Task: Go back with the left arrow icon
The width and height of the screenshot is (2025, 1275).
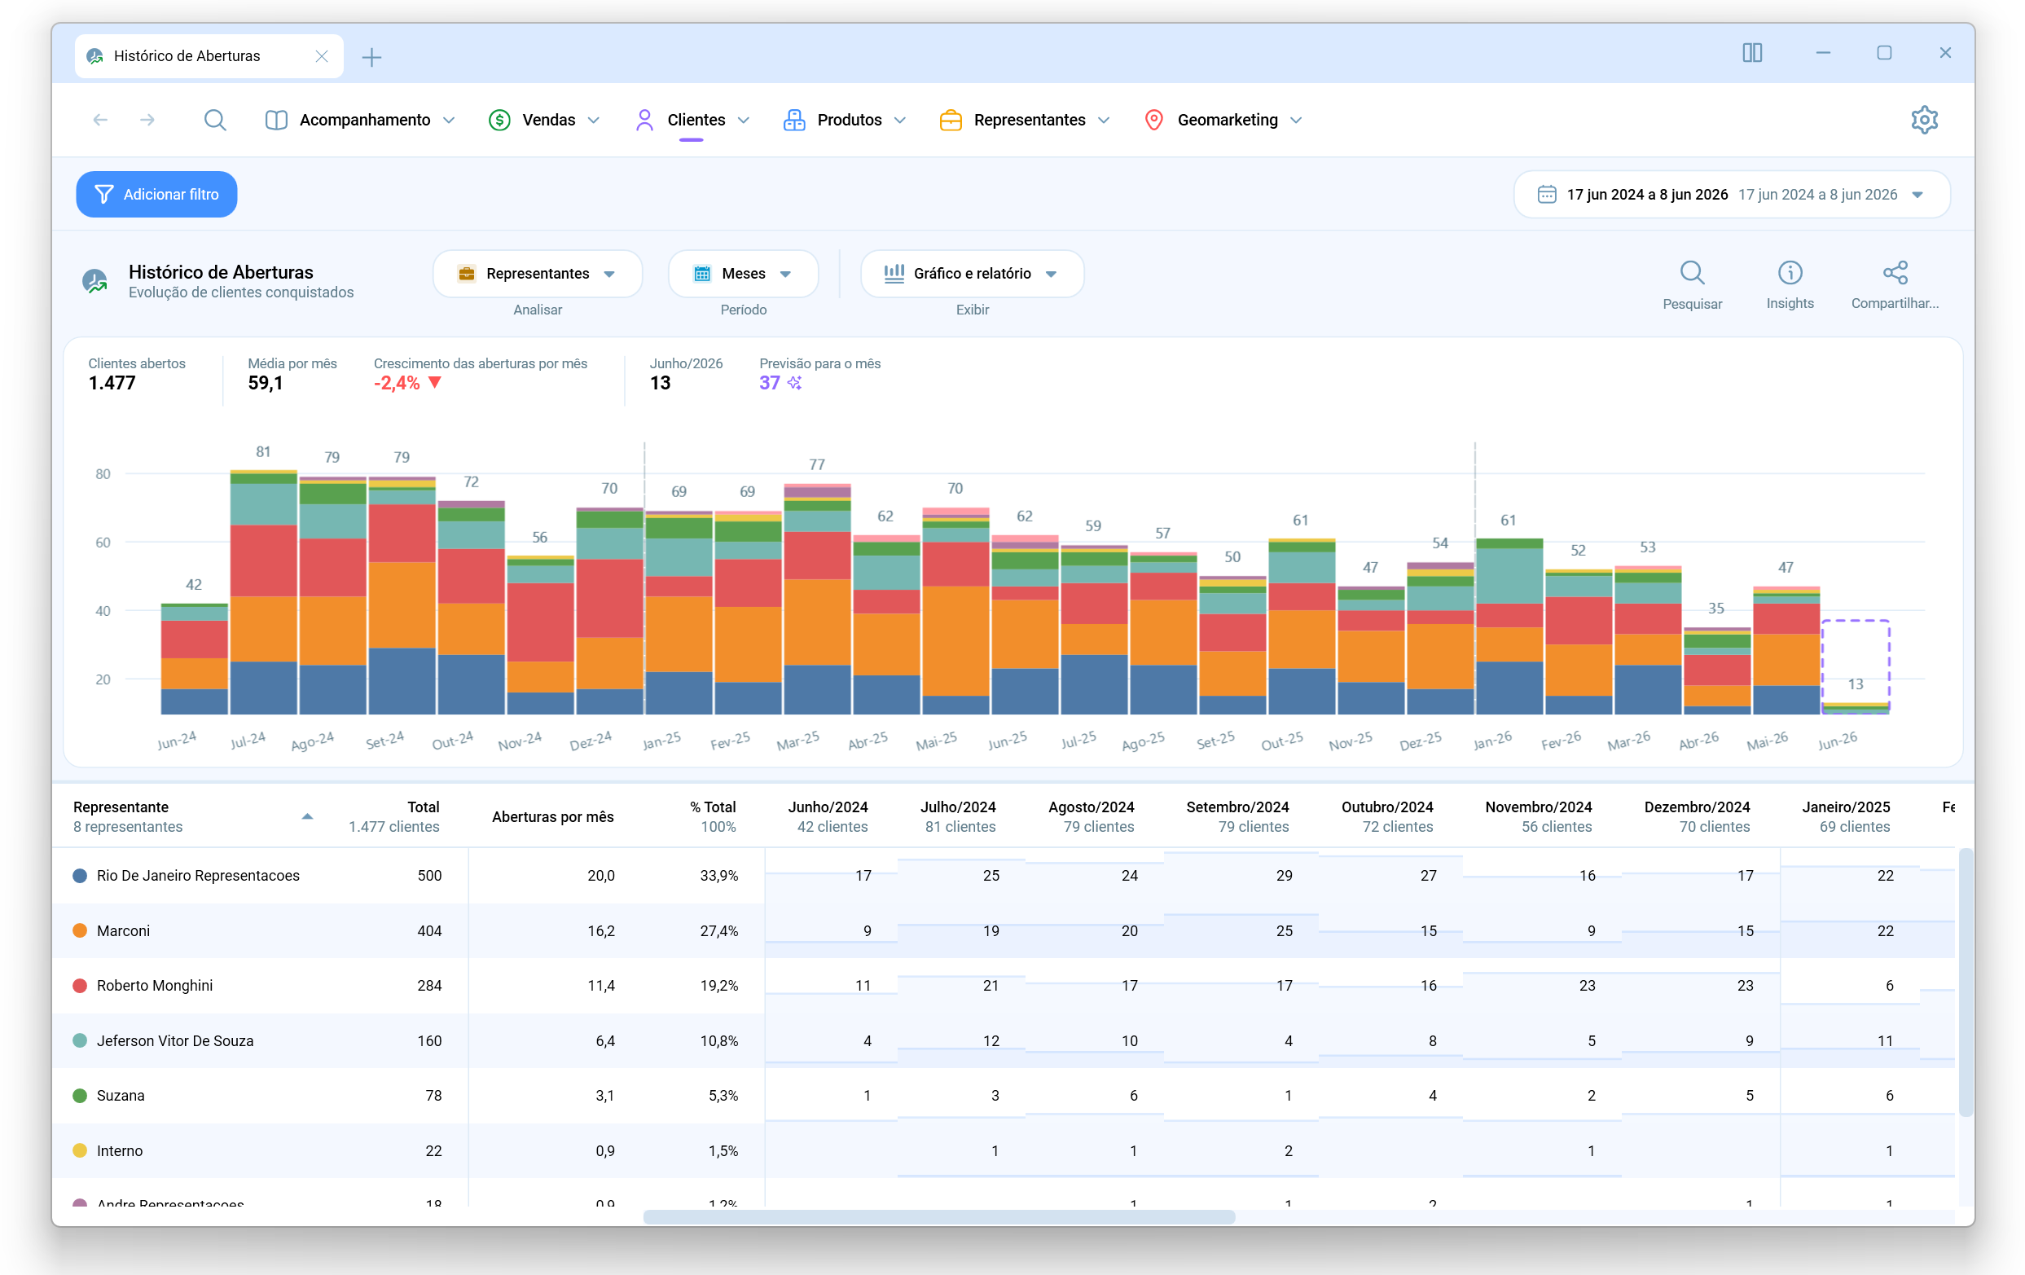Action: point(100,120)
